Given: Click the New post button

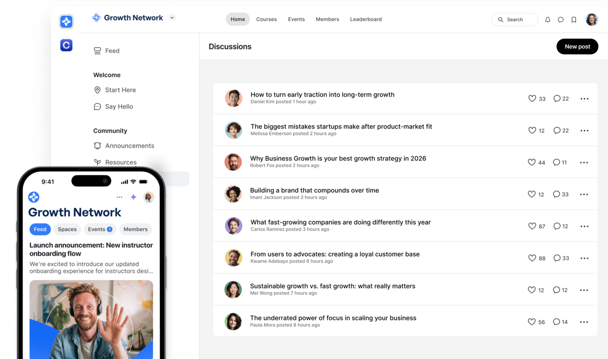Looking at the screenshot, I should (577, 46).
